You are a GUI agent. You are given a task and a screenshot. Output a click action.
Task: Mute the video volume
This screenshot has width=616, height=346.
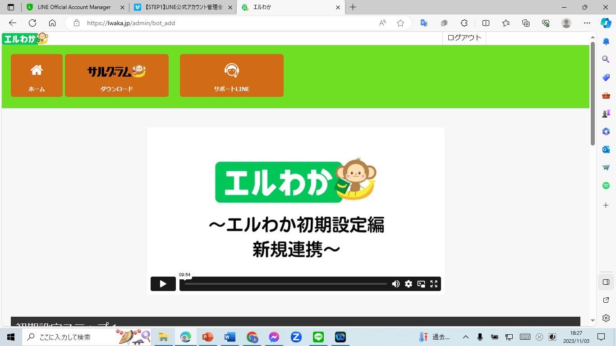[395, 284]
